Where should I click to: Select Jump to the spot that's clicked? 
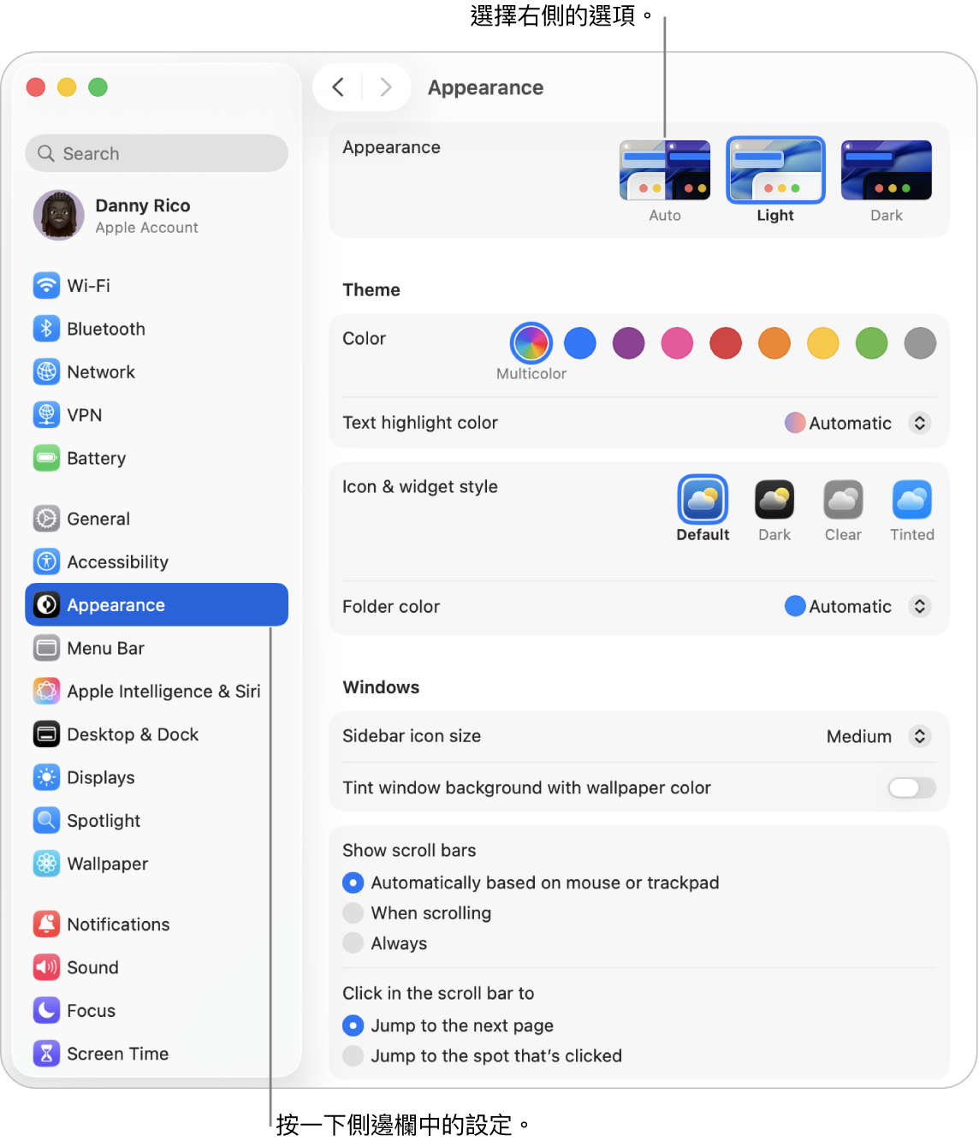pyautogui.click(x=353, y=1056)
